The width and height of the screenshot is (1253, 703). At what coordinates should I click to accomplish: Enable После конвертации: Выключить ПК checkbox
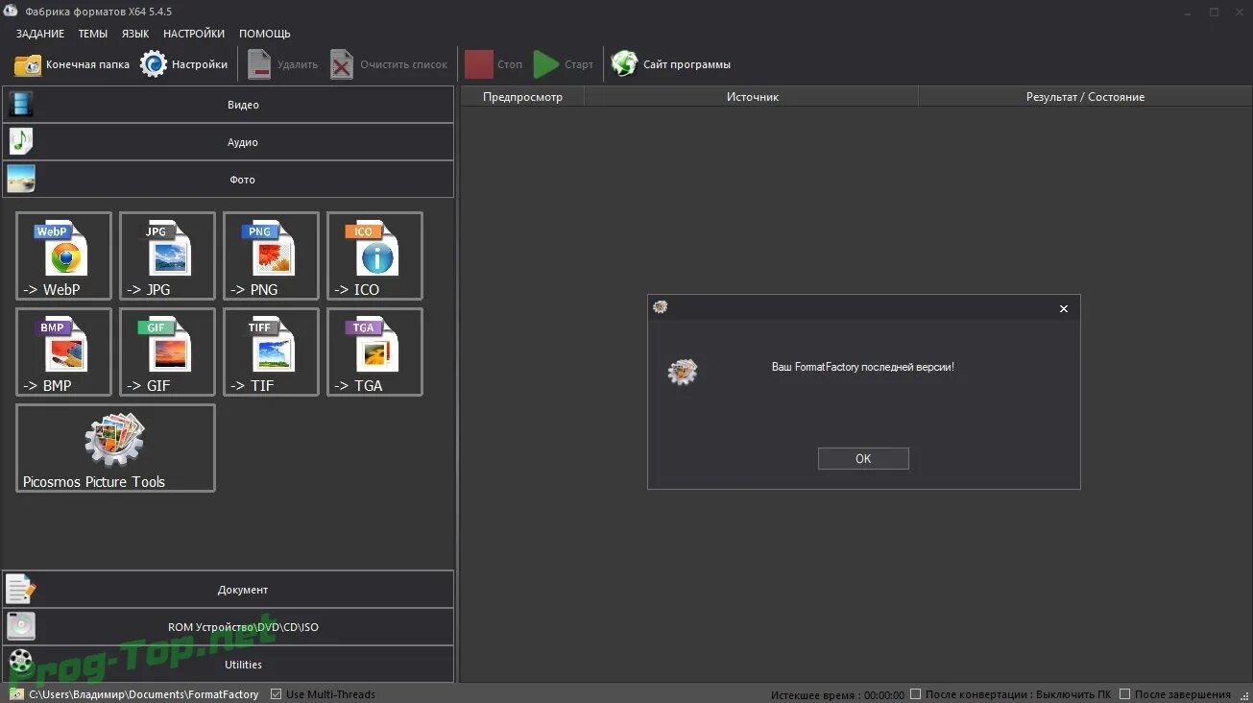pos(915,694)
